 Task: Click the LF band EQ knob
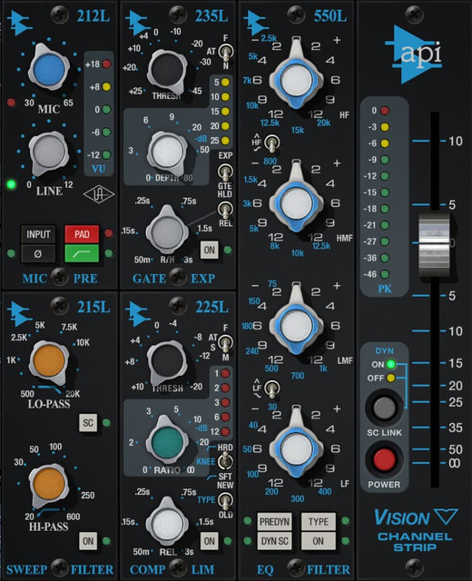click(296, 448)
